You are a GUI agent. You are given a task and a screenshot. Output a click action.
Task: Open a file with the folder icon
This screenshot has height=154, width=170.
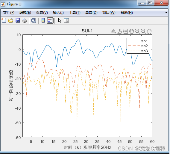(x=11, y=20)
